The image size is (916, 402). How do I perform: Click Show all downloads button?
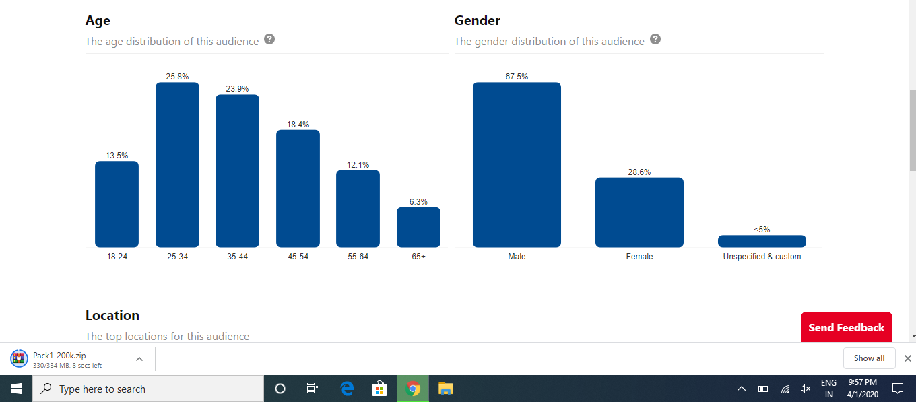pos(869,358)
